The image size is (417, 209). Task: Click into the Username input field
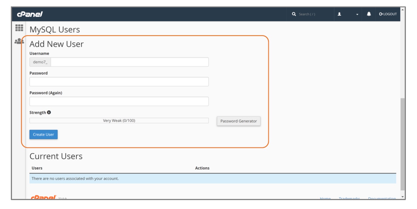(x=130, y=62)
